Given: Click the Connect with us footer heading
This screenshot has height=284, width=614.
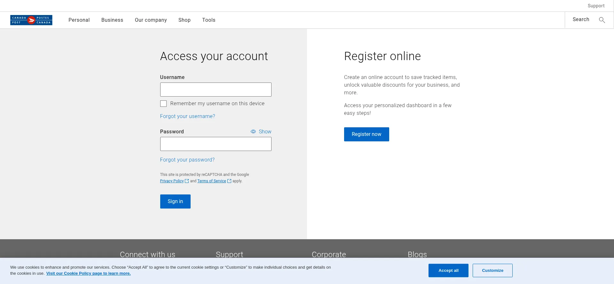Looking at the screenshot, I should pos(148,255).
